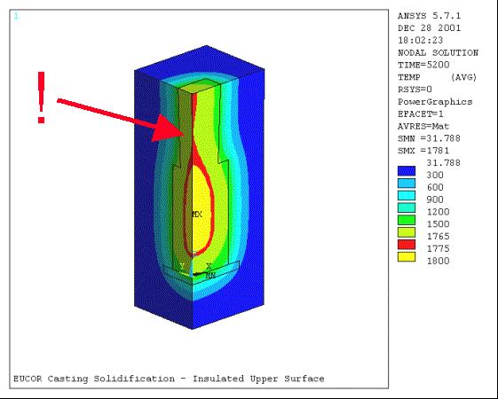The width and height of the screenshot is (498, 399).
Task: Click the window number '1' label
Action: (16, 16)
